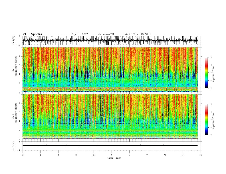226x174 pixels.
Task: Click time axis tick label '0'
Action: 23,155
